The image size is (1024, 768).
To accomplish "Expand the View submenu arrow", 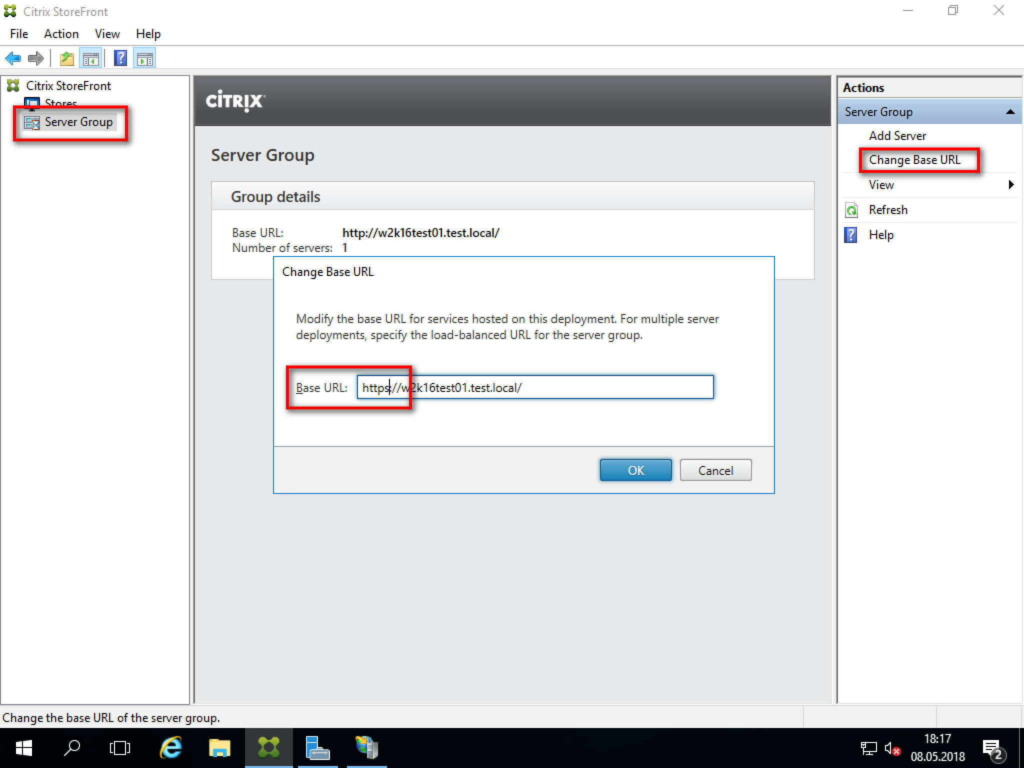I will click(1011, 185).
